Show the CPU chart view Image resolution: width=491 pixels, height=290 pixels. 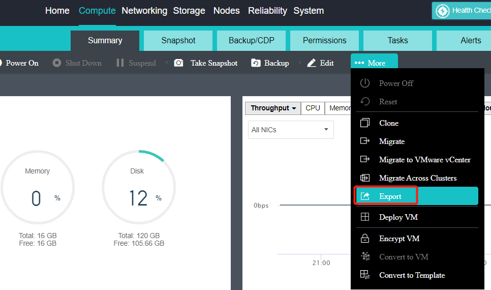[313, 108]
